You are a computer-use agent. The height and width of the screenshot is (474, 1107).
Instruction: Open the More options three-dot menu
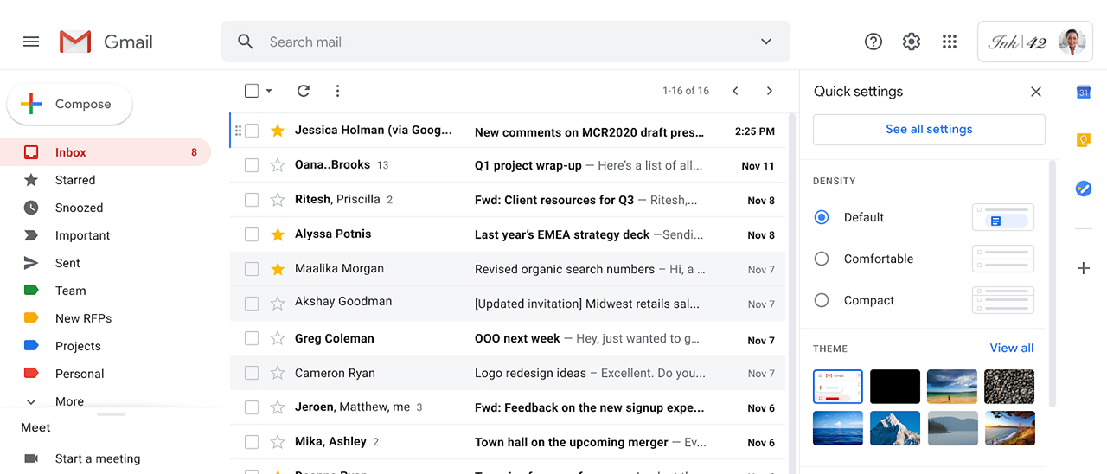click(337, 91)
